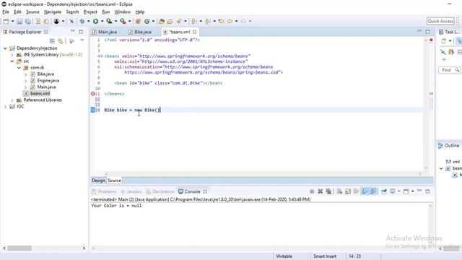The image size is (462, 260).
Task: Expand Bike.java in Package Explorer
Action: pyautogui.click(x=26, y=74)
